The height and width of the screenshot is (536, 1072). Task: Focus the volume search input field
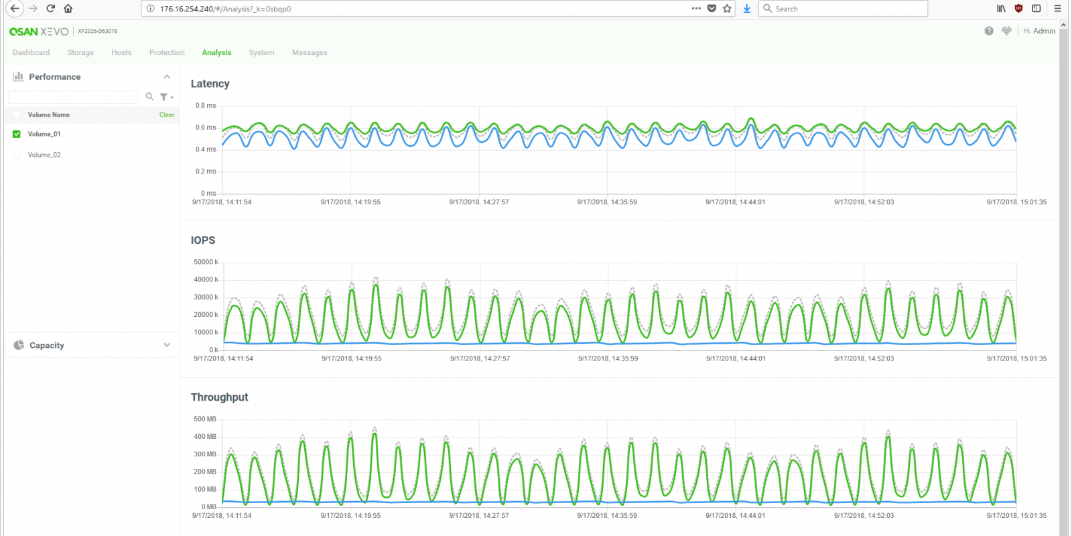point(74,97)
